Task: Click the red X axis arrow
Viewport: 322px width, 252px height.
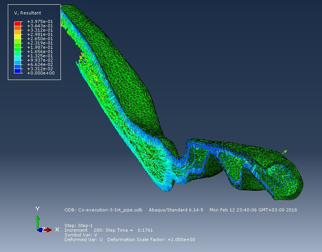Action: 48,230
